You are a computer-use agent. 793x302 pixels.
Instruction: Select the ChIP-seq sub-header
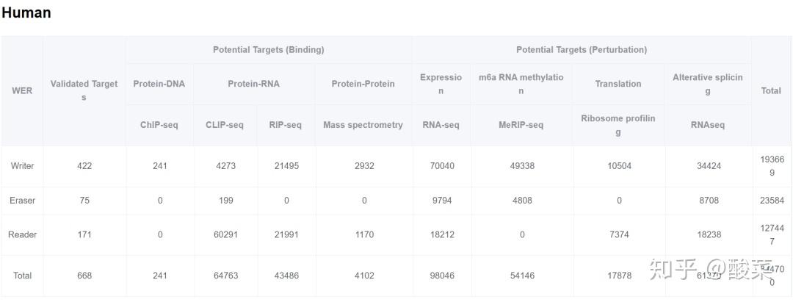159,125
